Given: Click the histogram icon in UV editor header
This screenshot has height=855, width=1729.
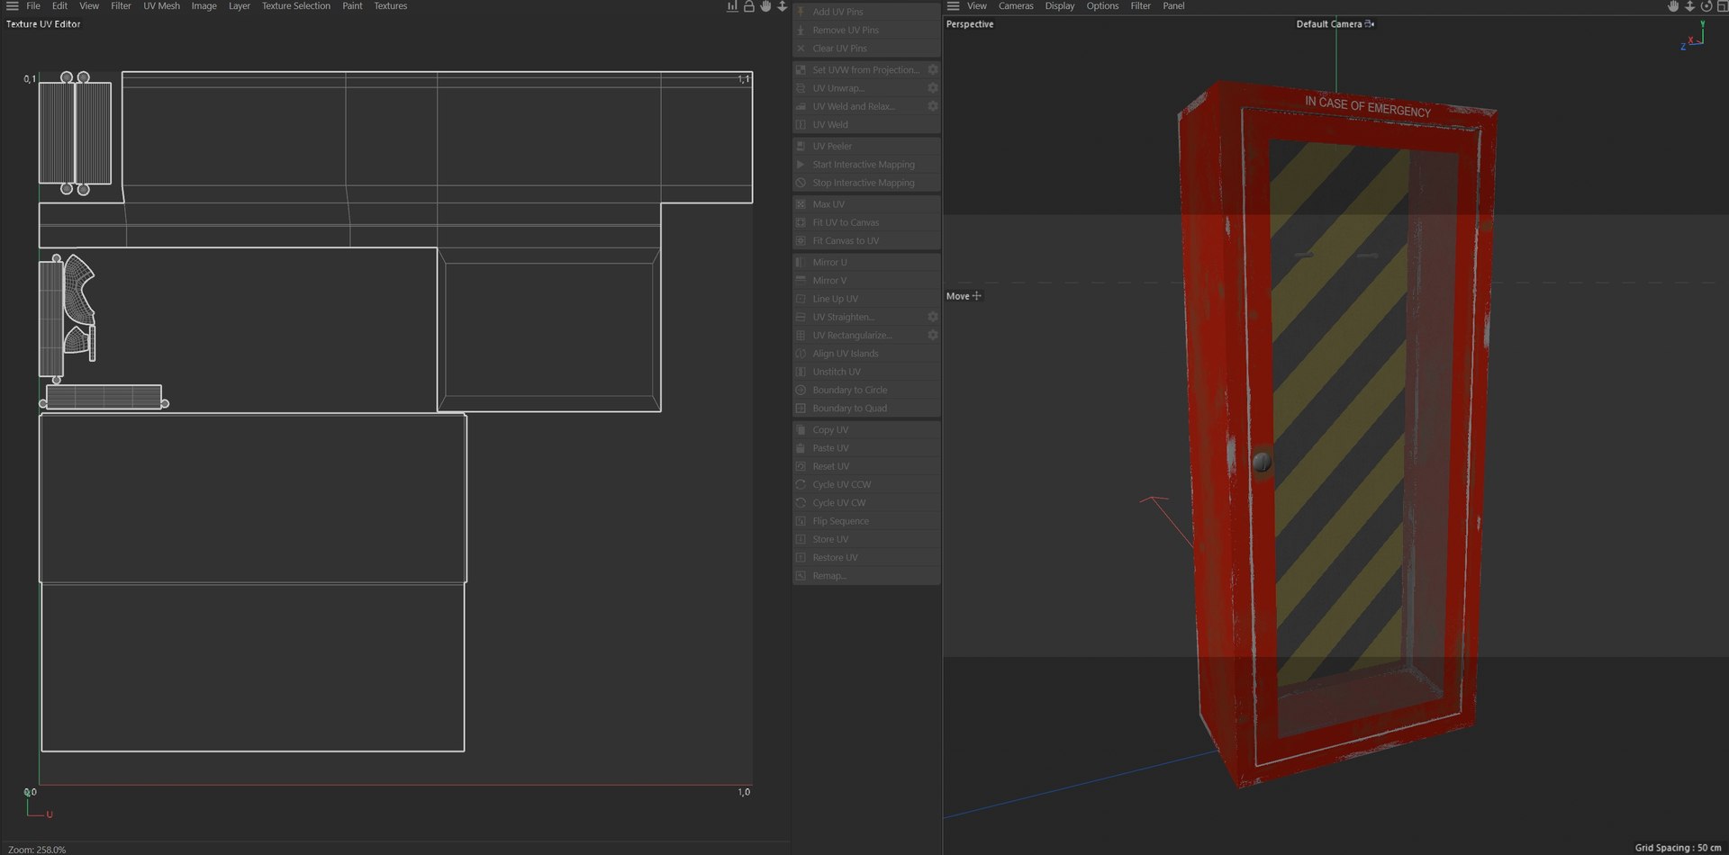Looking at the screenshot, I should [x=732, y=6].
